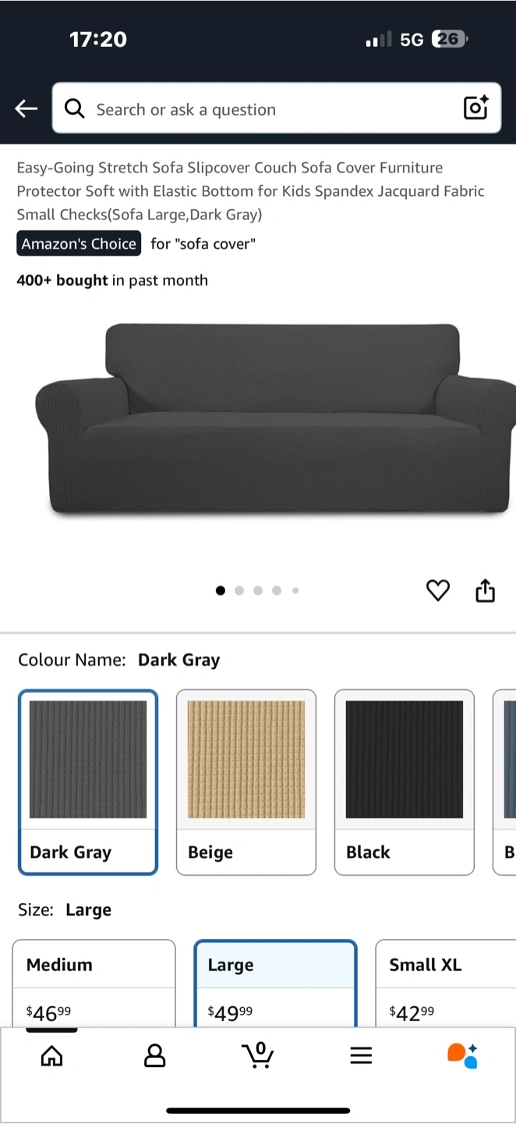Open hamburger menu in bottom bar
This screenshot has width=516, height=1124.
[361, 1056]
